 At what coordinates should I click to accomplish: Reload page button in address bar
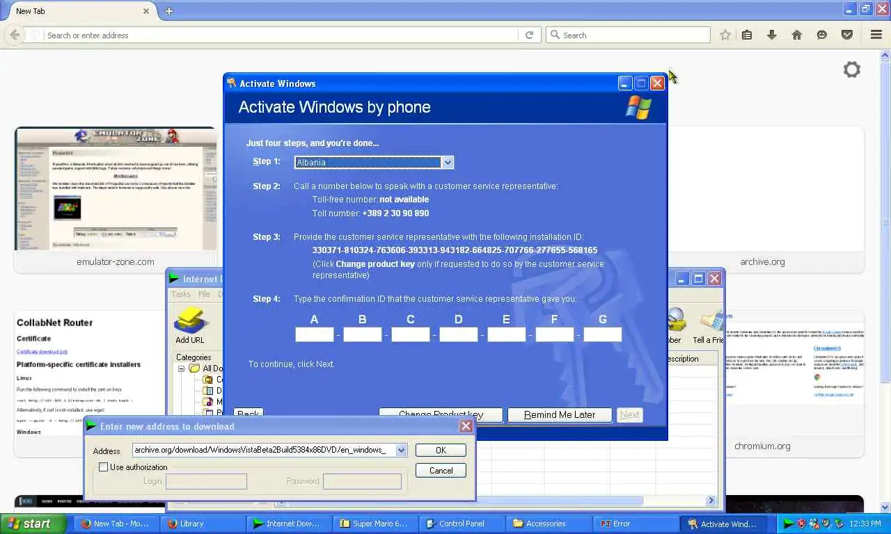pos(529,35)
